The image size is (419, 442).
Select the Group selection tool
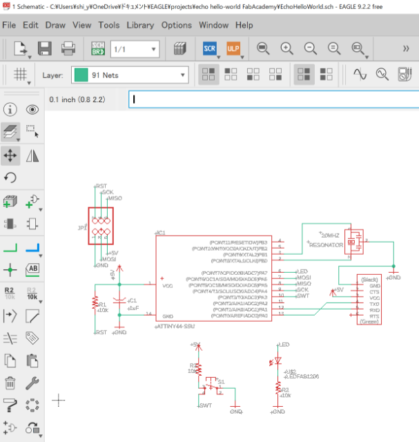[x=32, y=132]
